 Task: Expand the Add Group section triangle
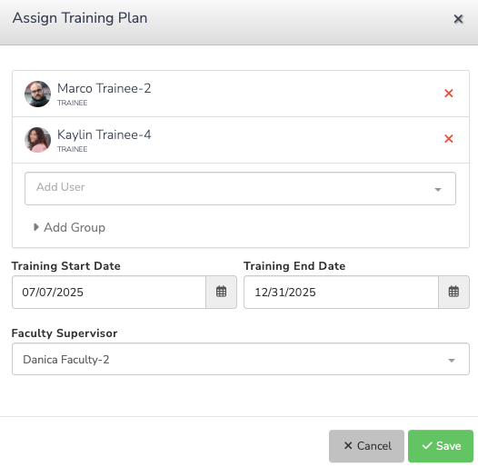pos(36,227)
